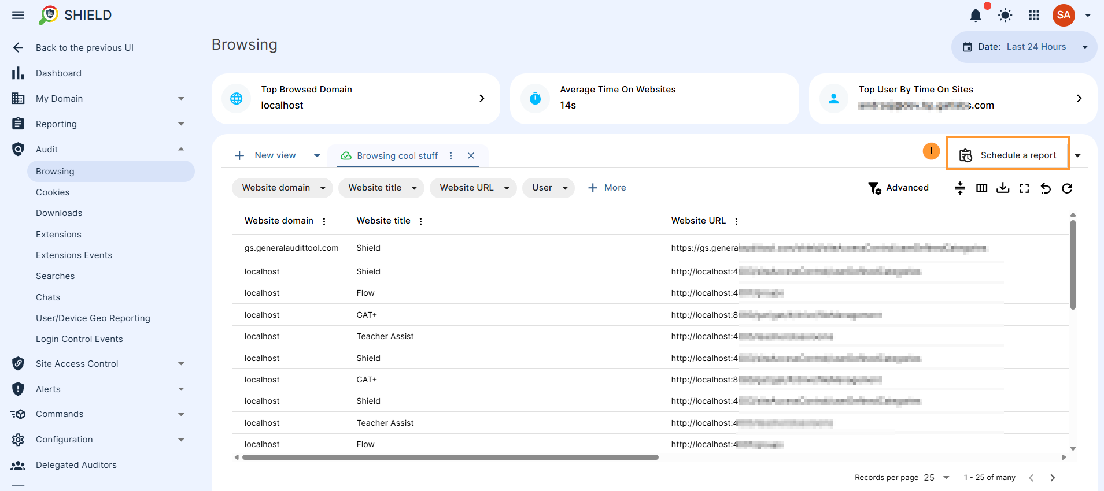Click the gs.generalaudittool.com domain cell

(x=291, y=248)
